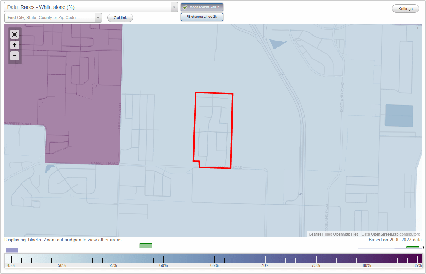
Task: Zoom out using the minus icon
Action: click(15, 56)
